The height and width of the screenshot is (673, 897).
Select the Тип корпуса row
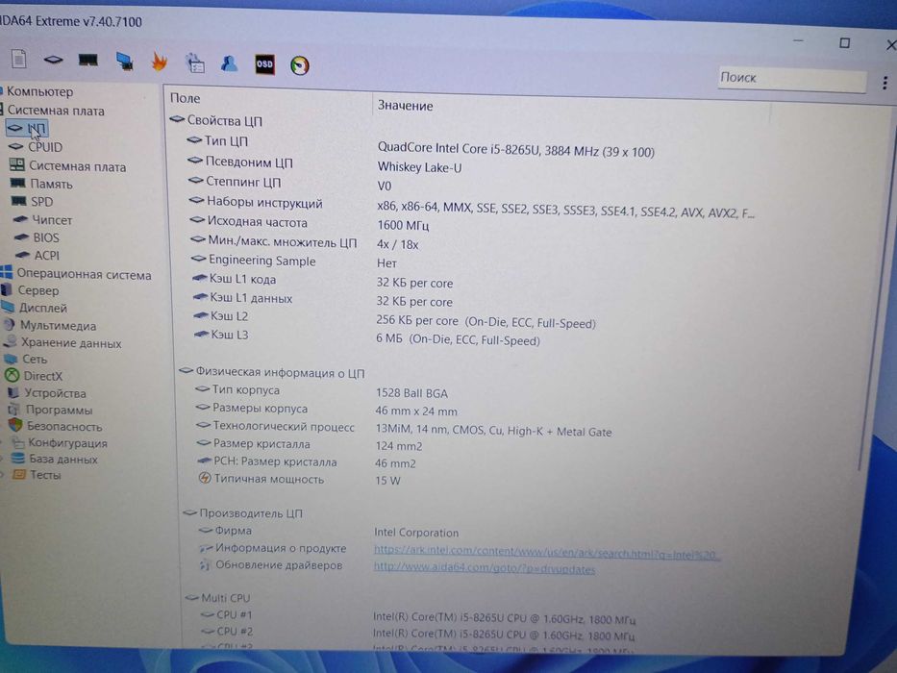tap(322, 391)
